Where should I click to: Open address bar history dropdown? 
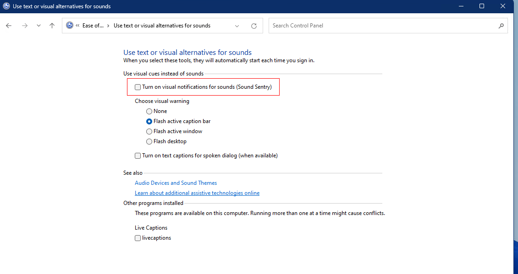coord(237,26)
